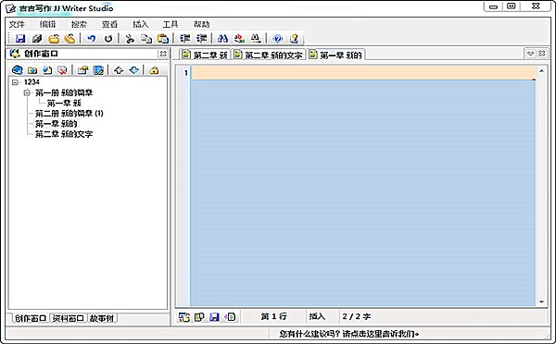
Task: Click the edit note pencil icon in 创作窗口 toolbar
Action: coord(98,70)
